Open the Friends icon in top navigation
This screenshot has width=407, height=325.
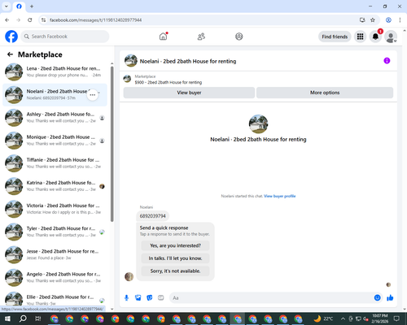tap(201, 37)
